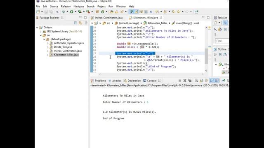Toggle Block Selection Mode icon
Viewport: 264px width, 148px height.
pyautogui.click(x=146, y=12)
